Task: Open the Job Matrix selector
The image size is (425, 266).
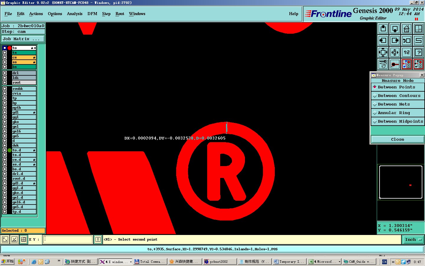Action: click(23, 39)
